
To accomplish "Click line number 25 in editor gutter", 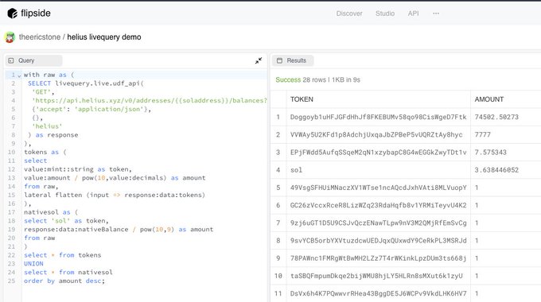I will point(11,281).
